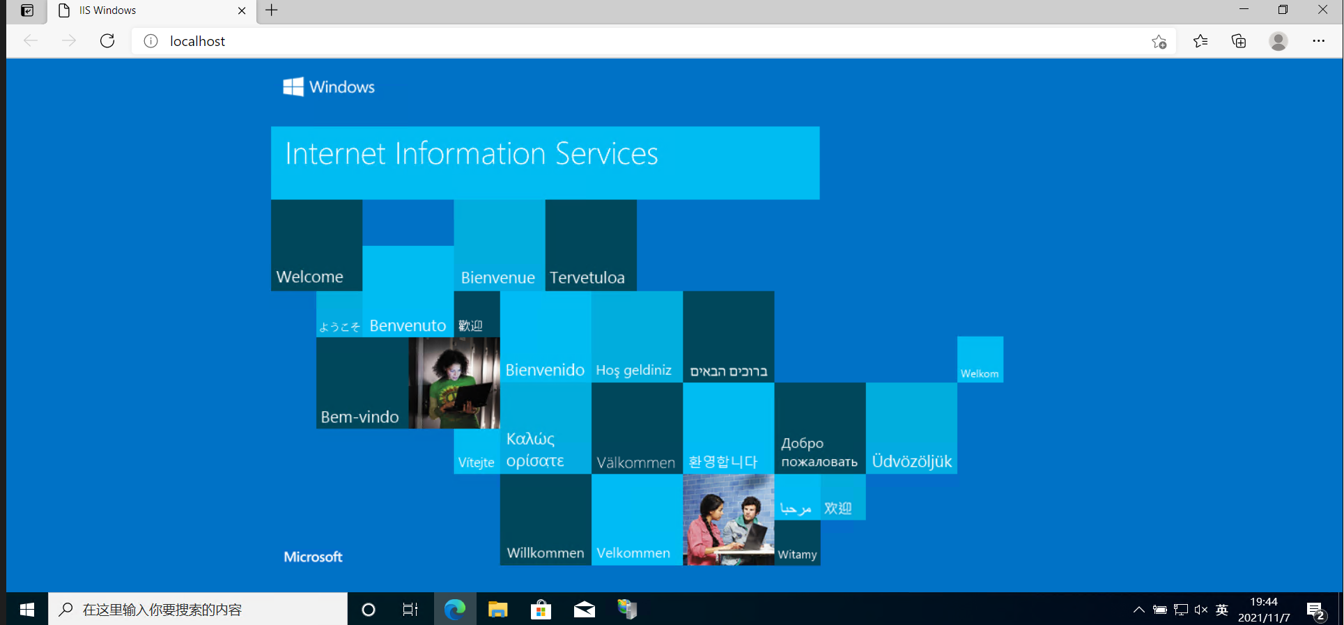Click the Üdvözöljük tile

911,429
